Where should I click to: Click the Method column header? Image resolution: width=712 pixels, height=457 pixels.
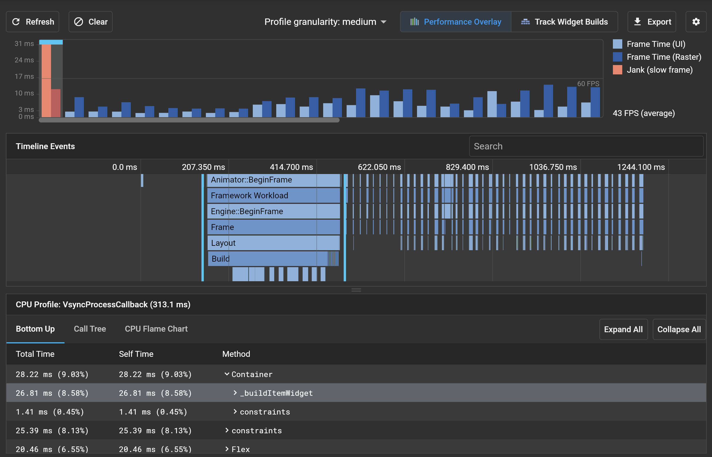tap(236, 354)
